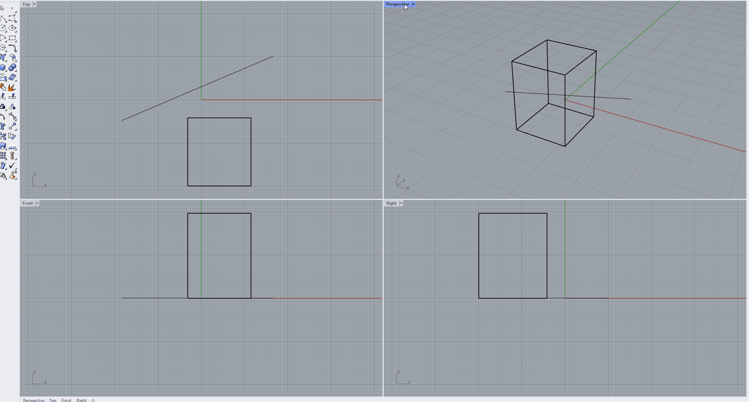Click the Front viewport title label

point(28,203)
